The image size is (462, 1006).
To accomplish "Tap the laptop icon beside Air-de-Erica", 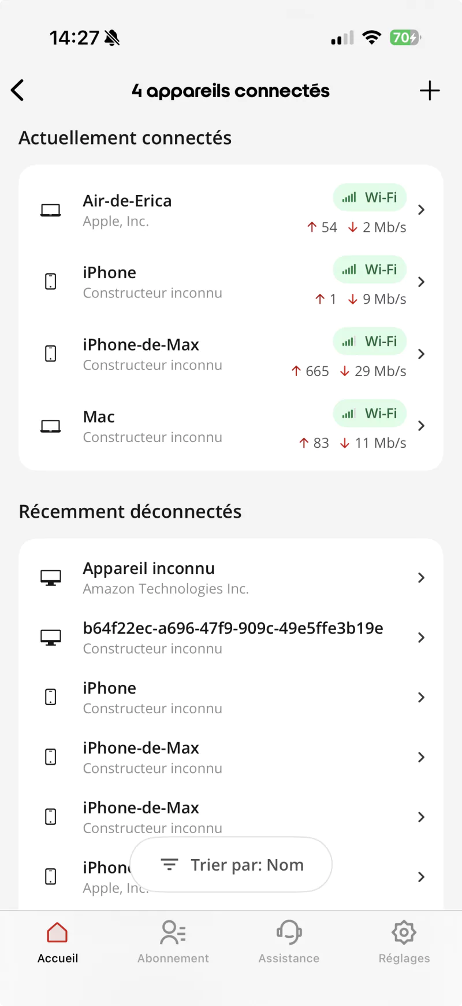I will pos(51,210).
